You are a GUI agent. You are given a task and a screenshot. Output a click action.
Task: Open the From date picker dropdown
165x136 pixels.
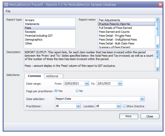coord(87,84)
